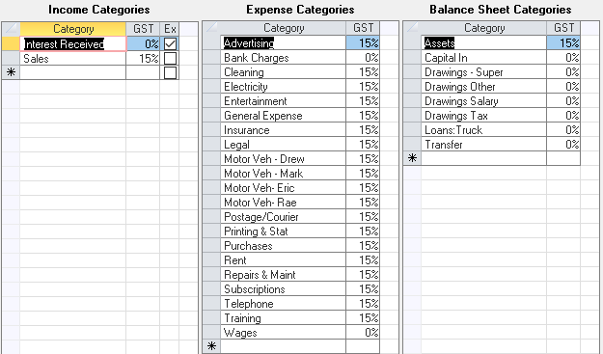Edit the 15% GST value for Advertising

[363, 43]
